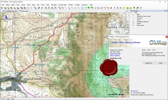The image size is (168, 100).
Task: Expand the Maps servers node
Action: (133, 25)
